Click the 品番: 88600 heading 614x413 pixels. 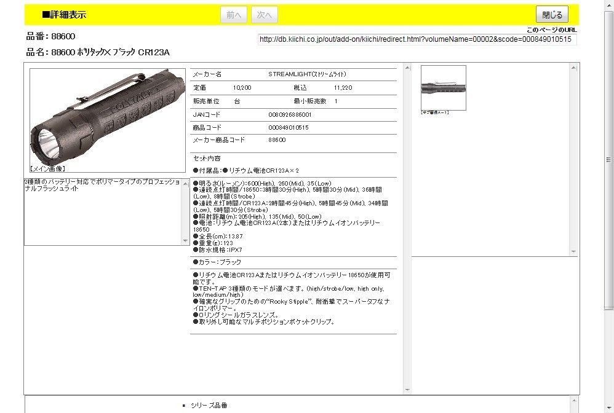coord(50,36)
